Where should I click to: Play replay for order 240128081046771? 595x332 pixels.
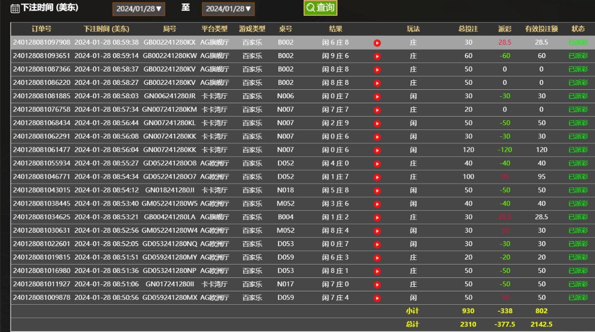(x=377, y=177)
